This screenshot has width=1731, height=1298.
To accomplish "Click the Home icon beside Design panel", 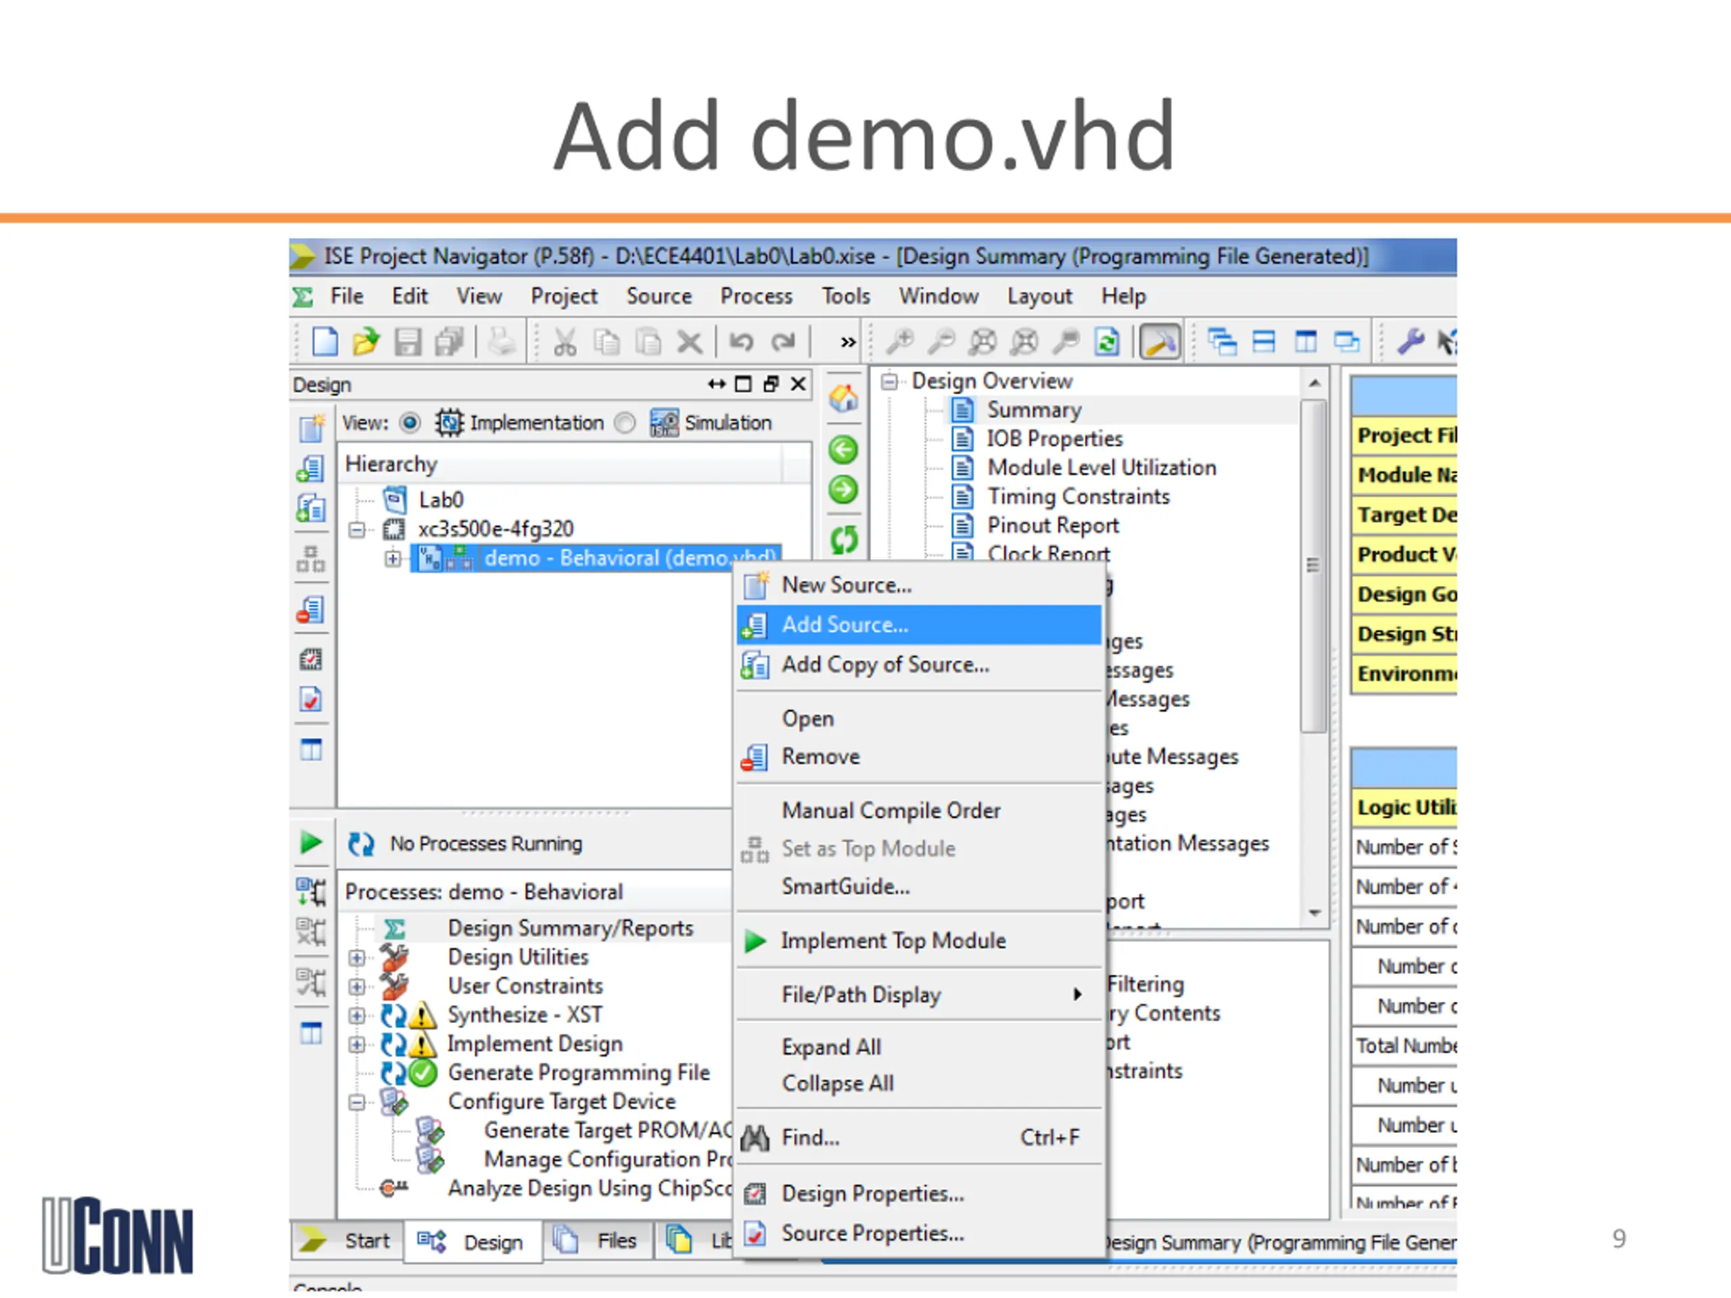I will click(x=843, y=399).
